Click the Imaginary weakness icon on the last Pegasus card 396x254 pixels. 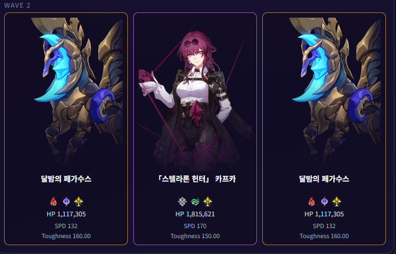pos(337,202)
